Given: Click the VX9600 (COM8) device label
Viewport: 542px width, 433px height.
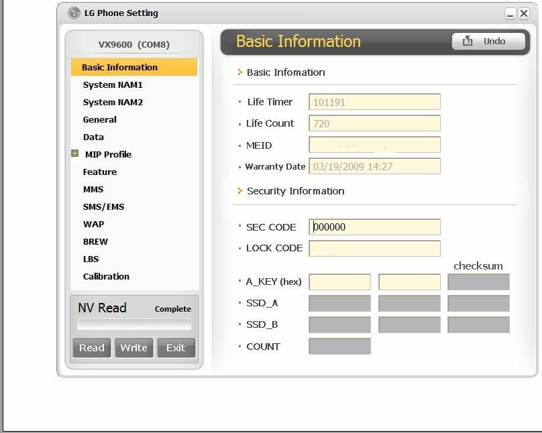Looking at the screenshot, I should 134,44.
